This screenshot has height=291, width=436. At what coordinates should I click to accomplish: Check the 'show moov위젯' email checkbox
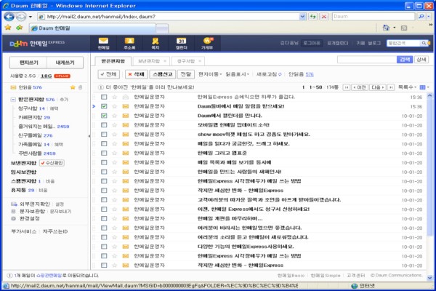(x=104, y=135)
